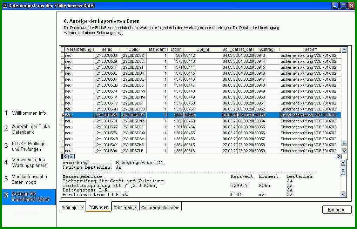
Task: Click the table scroll up arrow
Action: [344, 50]
